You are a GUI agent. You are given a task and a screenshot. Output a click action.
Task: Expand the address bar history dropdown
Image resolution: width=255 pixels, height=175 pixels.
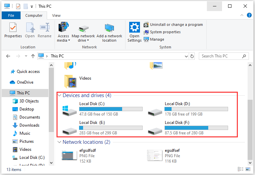186,56
